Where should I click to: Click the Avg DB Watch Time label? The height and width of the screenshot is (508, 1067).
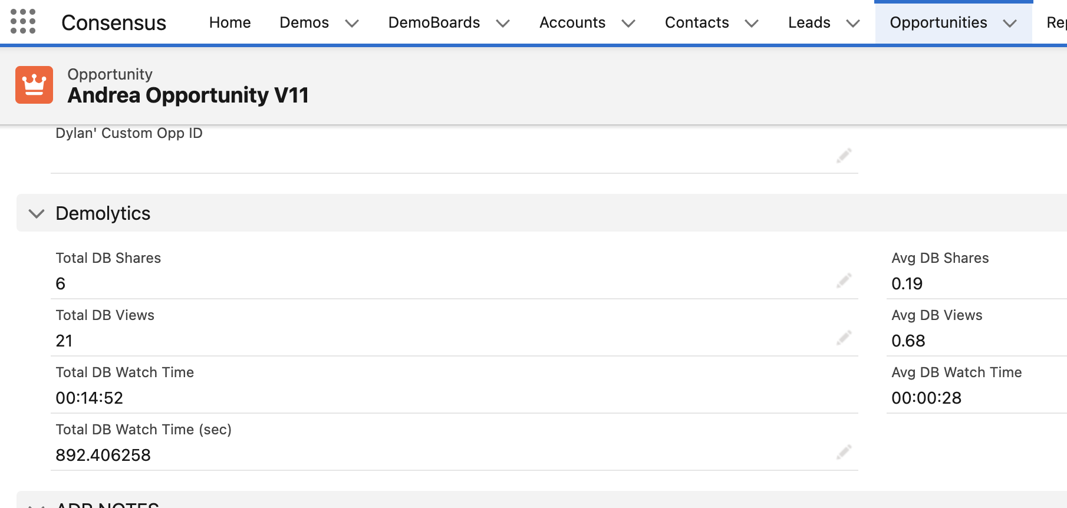pos(957,372)
